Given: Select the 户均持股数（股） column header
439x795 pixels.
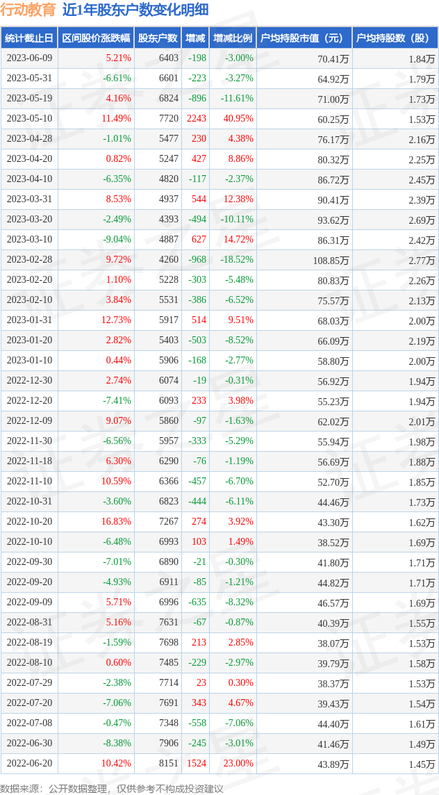Looking at the screenshot, I should 395,38.
